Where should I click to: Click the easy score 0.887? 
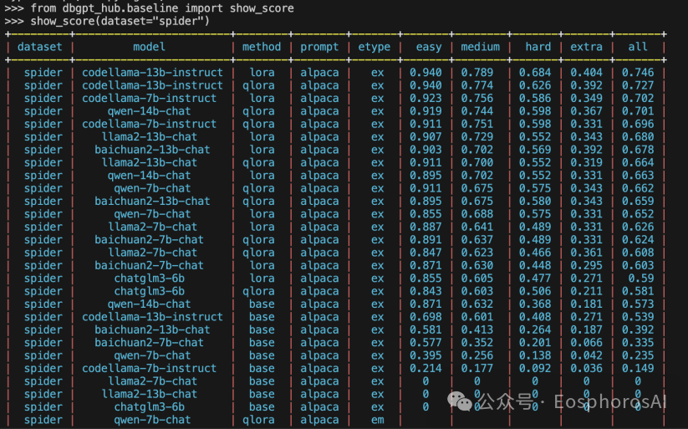pyautogui.click(x=426, y=227)
